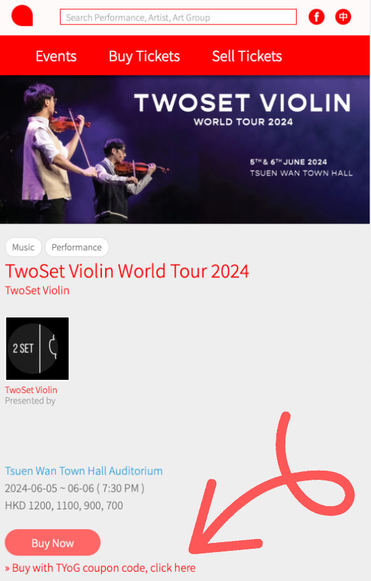This screenshot has height=581, width=371.
Task: Click the event date and time text
Action: (74, 488)
